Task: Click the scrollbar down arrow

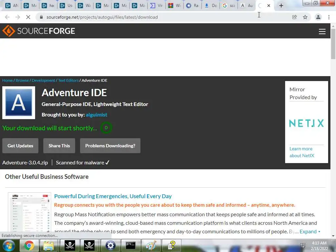Action: 333,236
